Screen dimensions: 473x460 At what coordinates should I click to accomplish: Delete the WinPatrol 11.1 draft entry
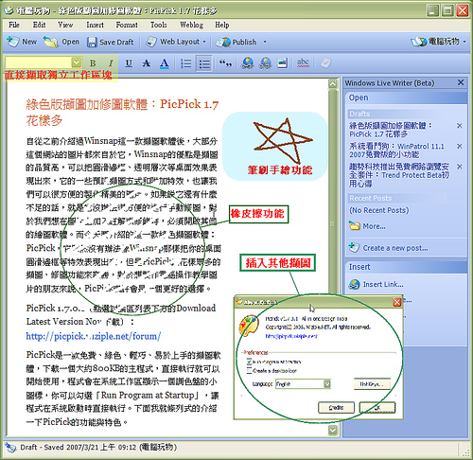pos(460,146)
